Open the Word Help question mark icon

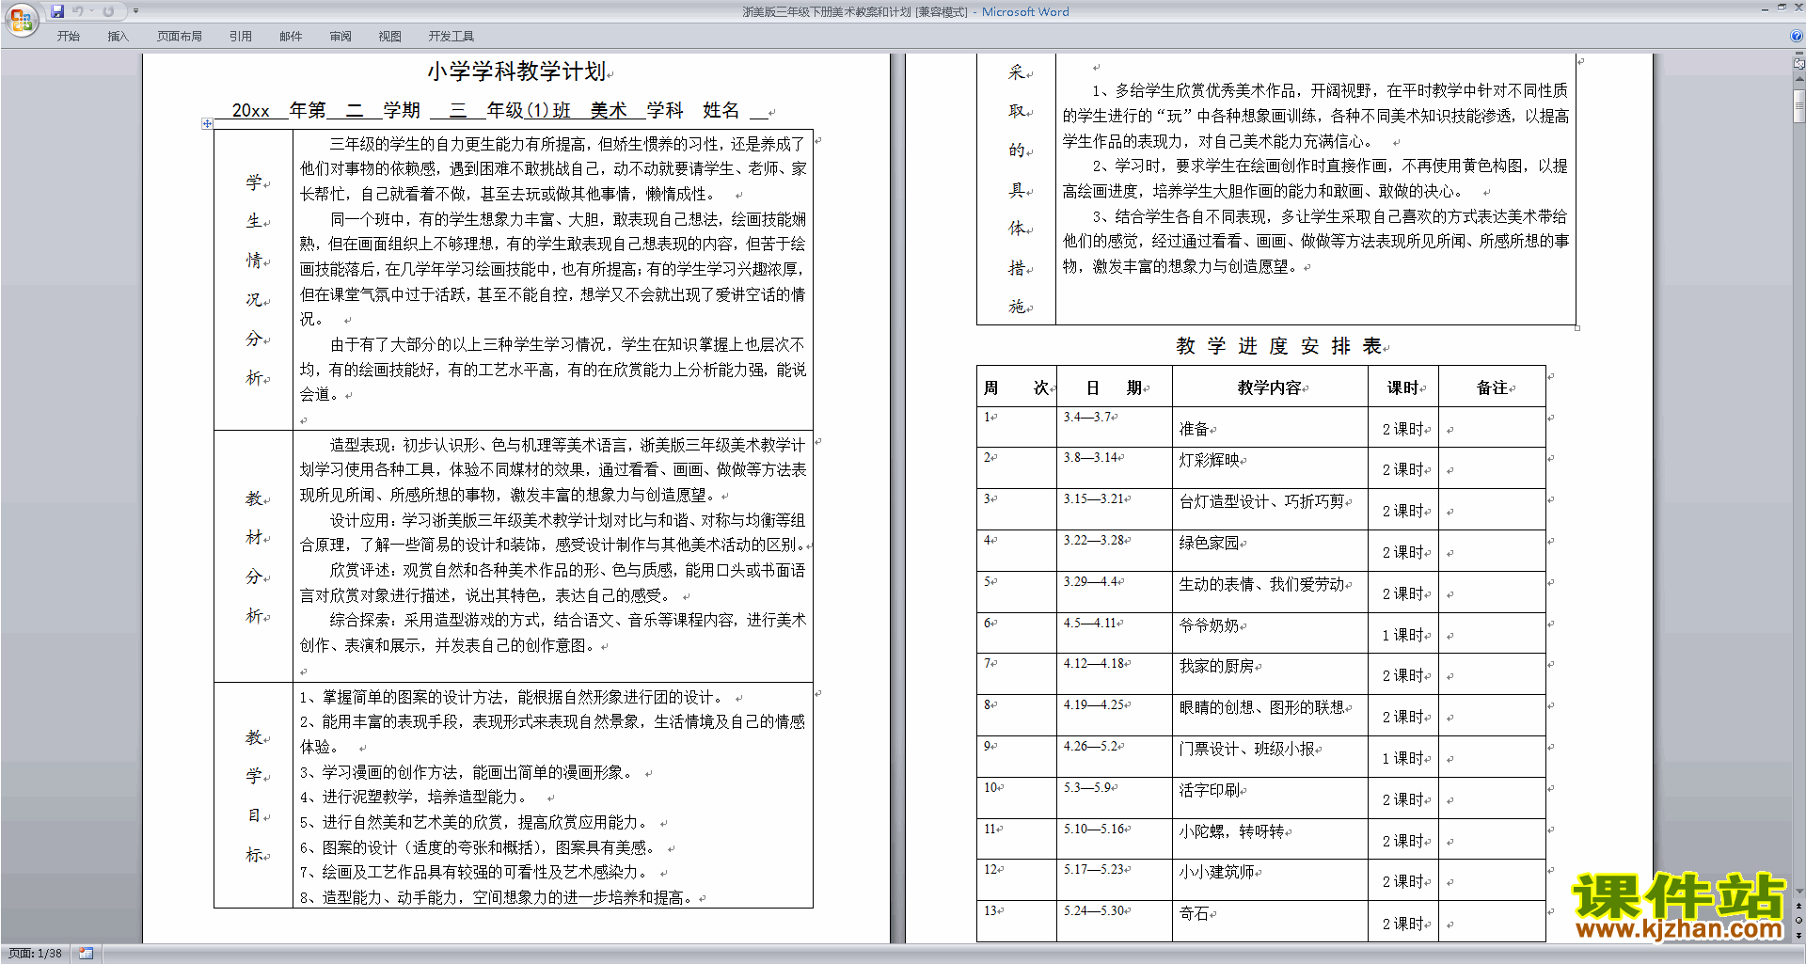point(1797,36)
